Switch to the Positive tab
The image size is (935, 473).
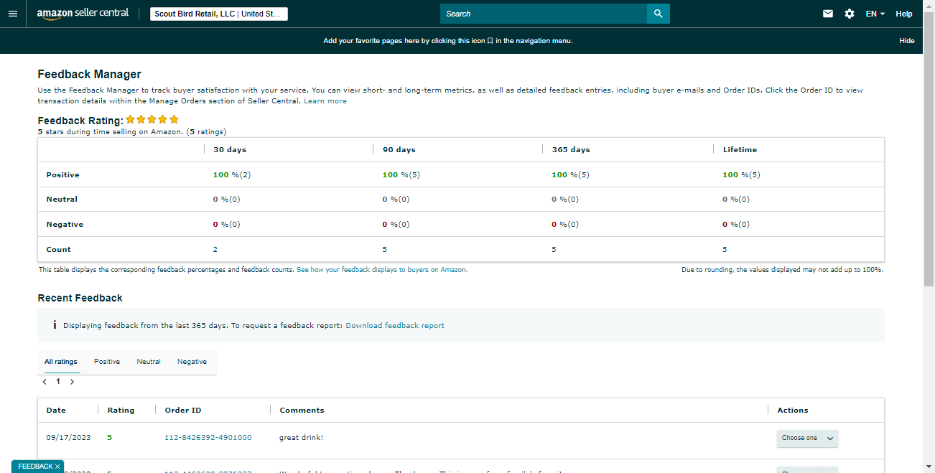point(107,362)
